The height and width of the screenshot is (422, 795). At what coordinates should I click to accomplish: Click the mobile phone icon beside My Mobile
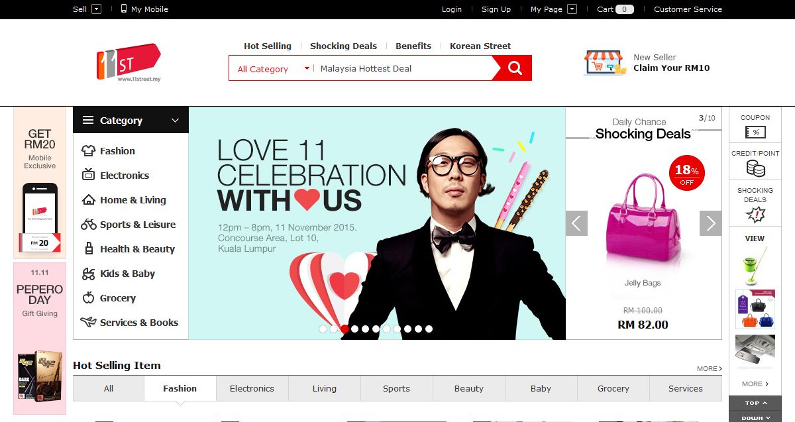[124, 9]
